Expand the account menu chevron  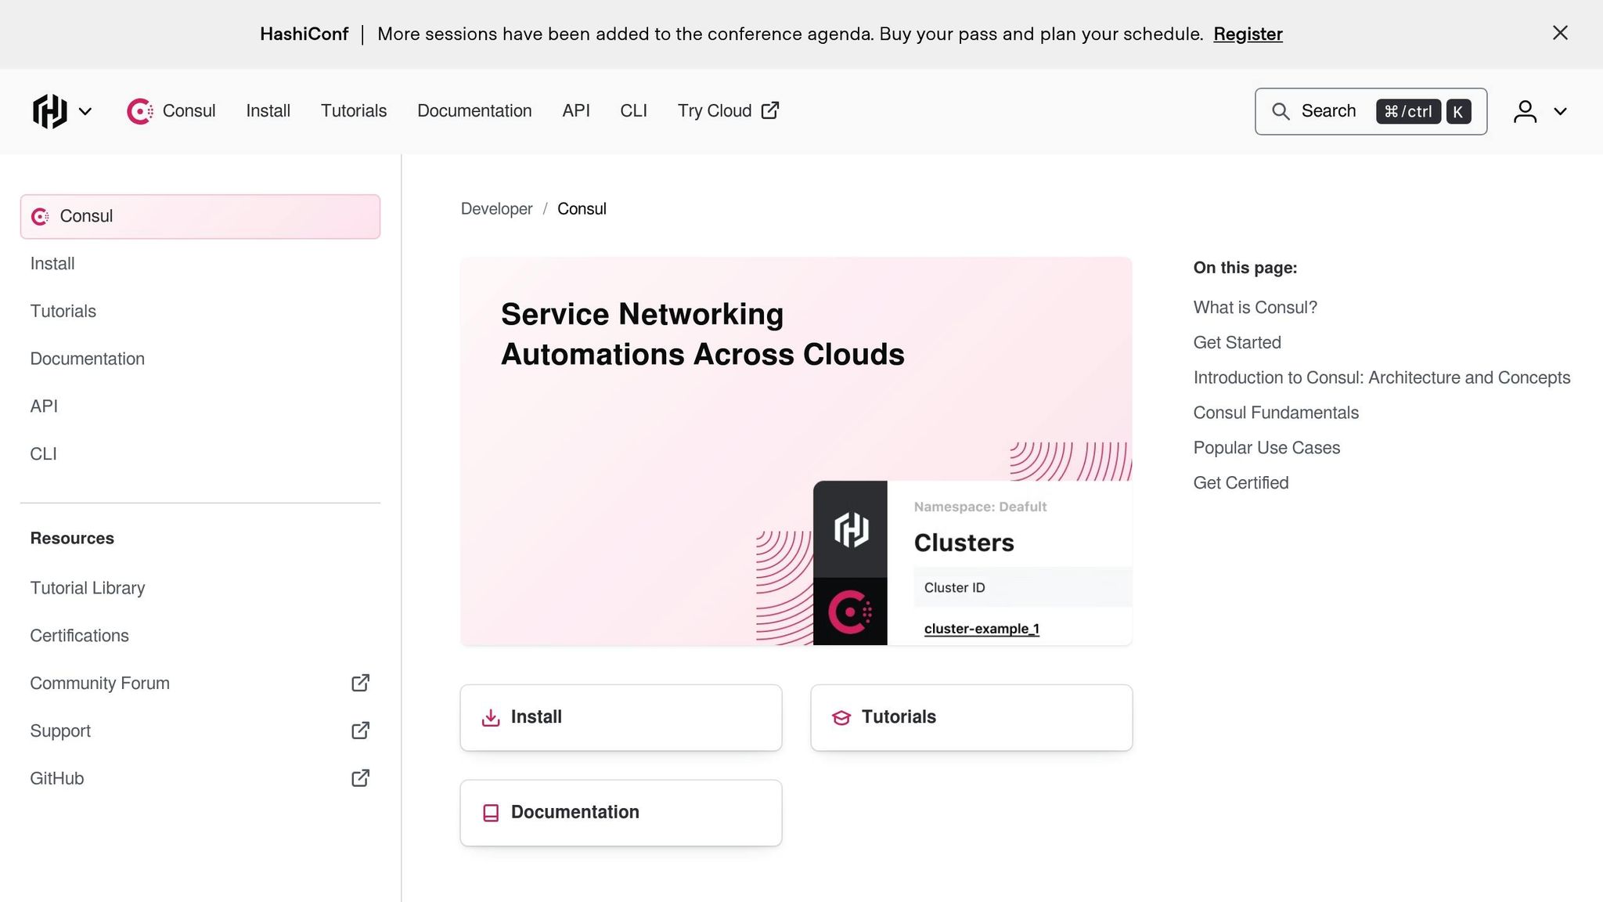point(1560,111)
